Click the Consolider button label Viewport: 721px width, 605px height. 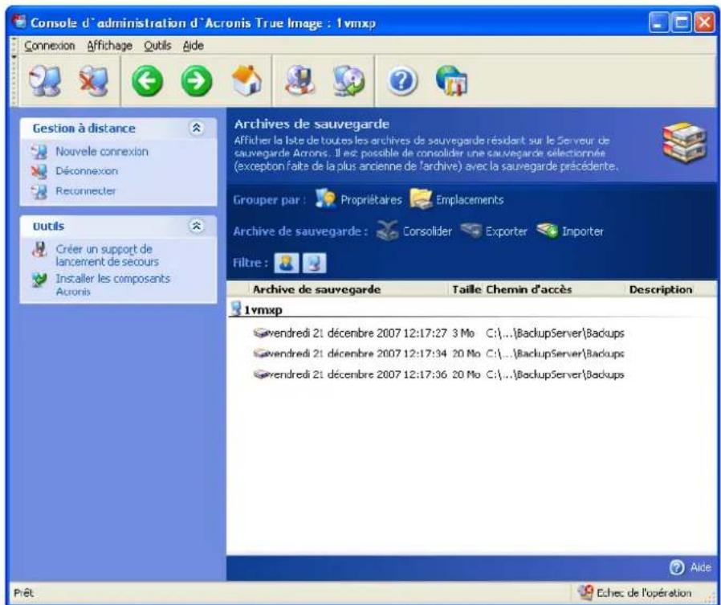point(427,231)
